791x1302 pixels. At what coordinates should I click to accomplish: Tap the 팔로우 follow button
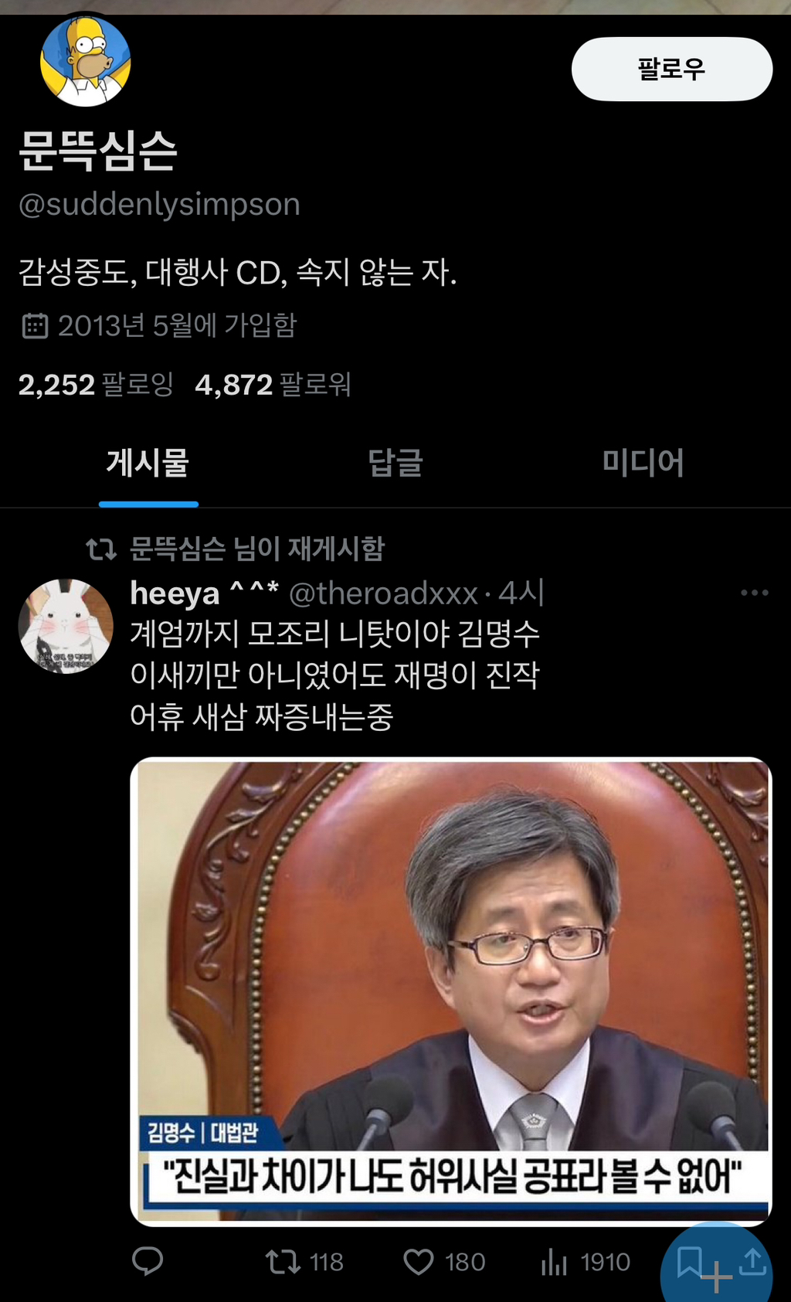pos(671,69)
